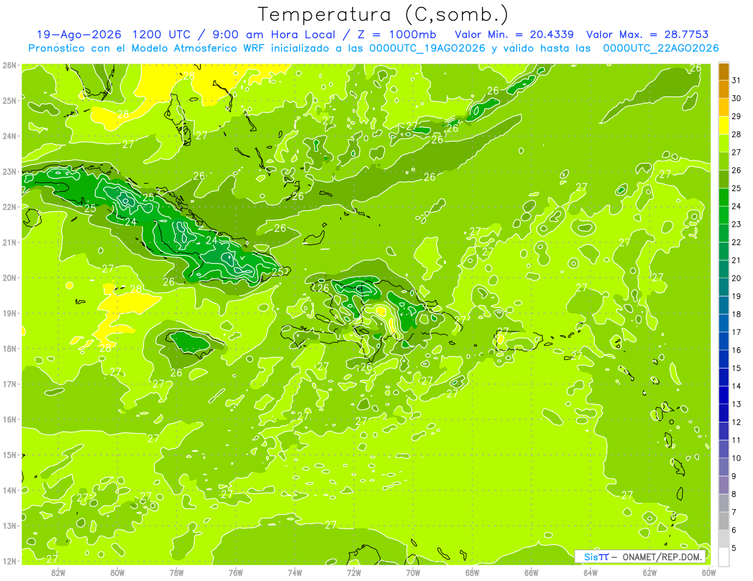Click the longitude axis label '78W'

pyautogui.click(x=176, y=572)
